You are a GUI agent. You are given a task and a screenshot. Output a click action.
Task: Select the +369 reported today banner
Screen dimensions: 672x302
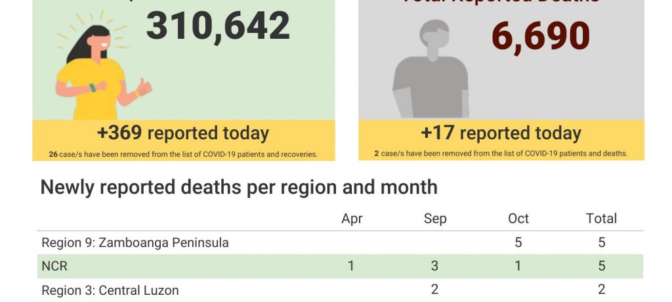(x=183, y=133)
